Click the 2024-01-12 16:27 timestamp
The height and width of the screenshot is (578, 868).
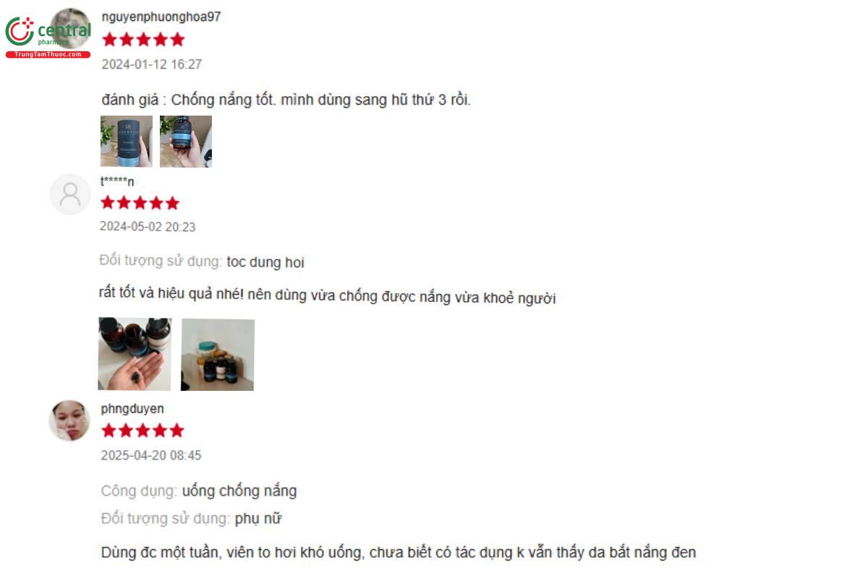click(x=151, y=64)
